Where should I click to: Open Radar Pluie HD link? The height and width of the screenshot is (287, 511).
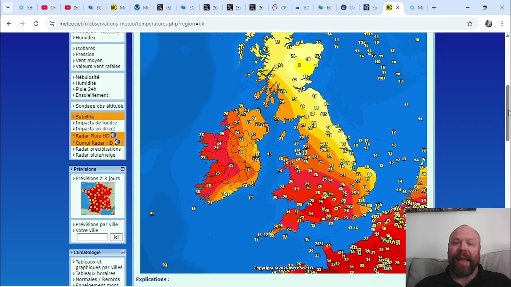coord(92,136)
